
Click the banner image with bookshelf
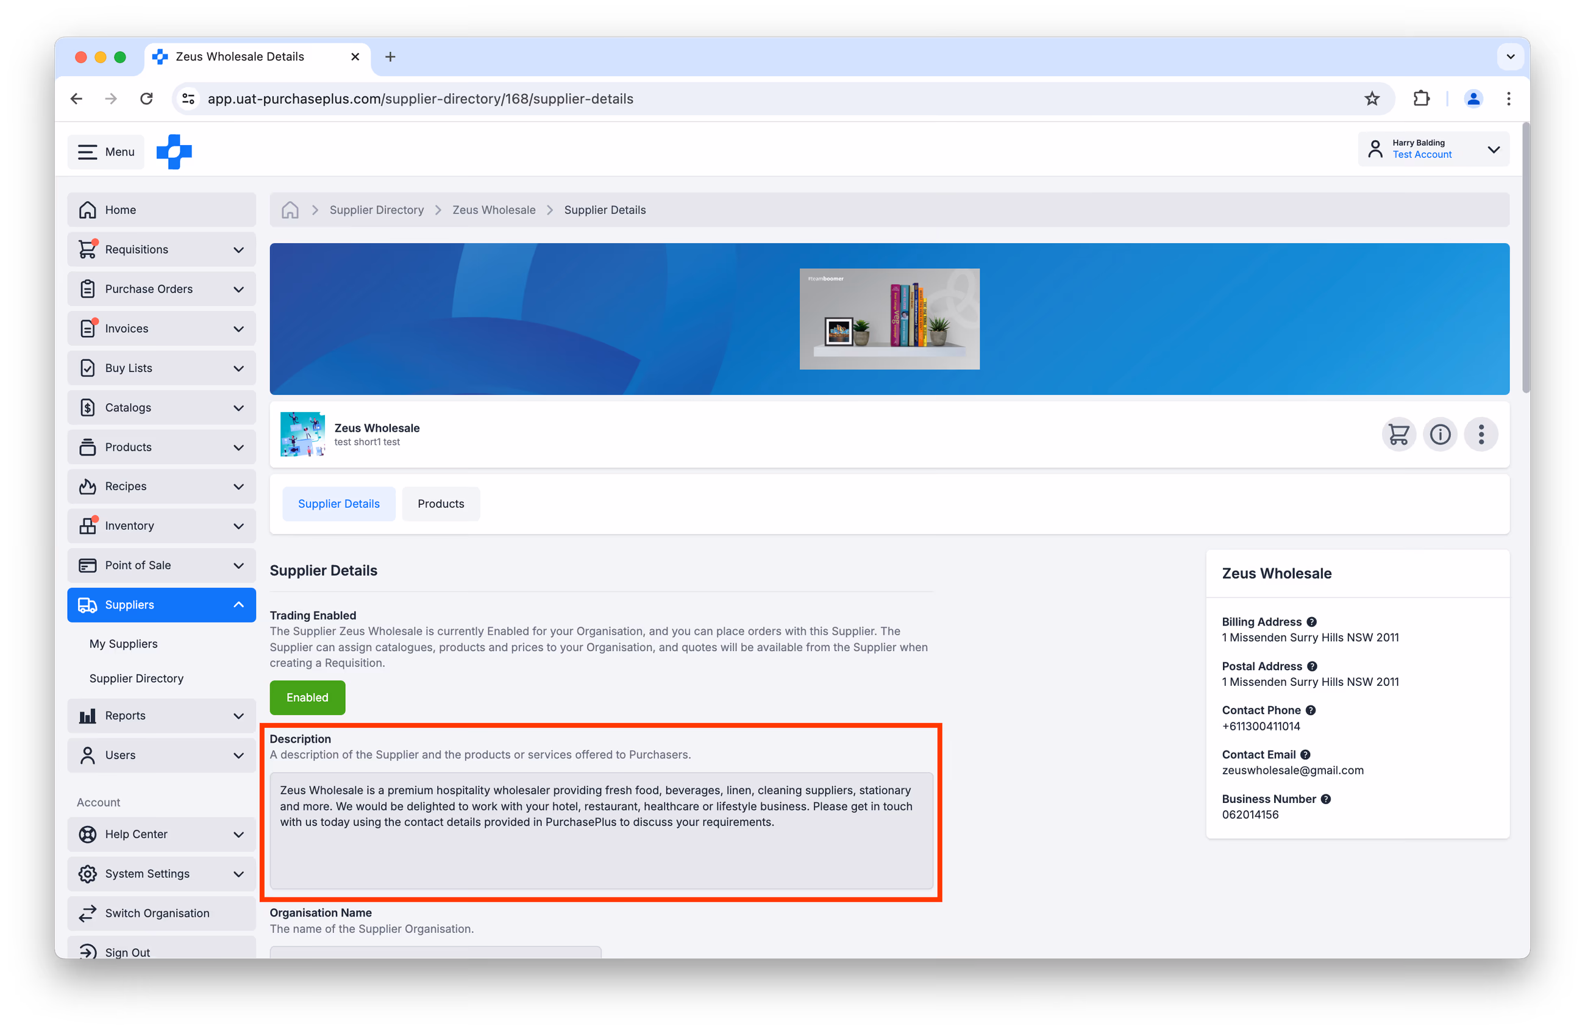pyautogui.click(x=889, y=319)
